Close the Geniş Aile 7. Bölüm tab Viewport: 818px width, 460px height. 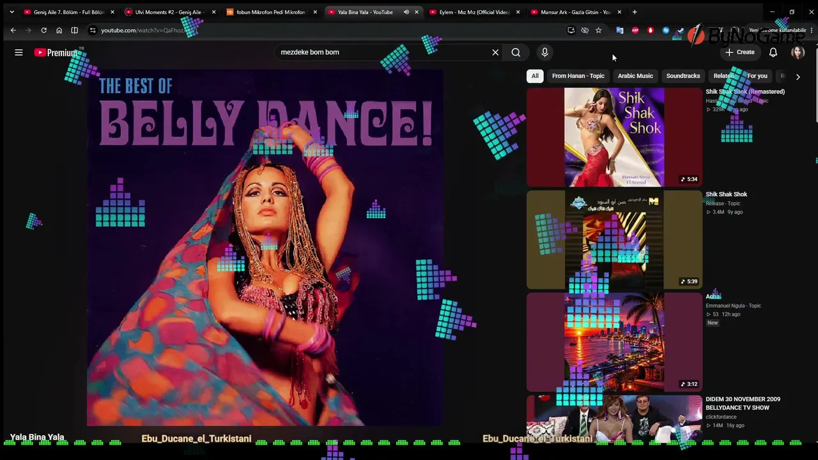click(112, 12)
